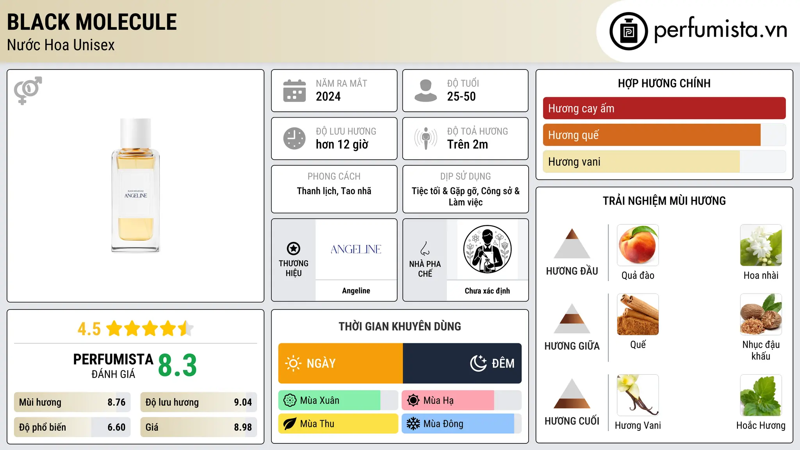Click the snowflake icon for Mùa Đông
Image resolution: width=800 pixels, height=450 pixels.
point(413,424)
